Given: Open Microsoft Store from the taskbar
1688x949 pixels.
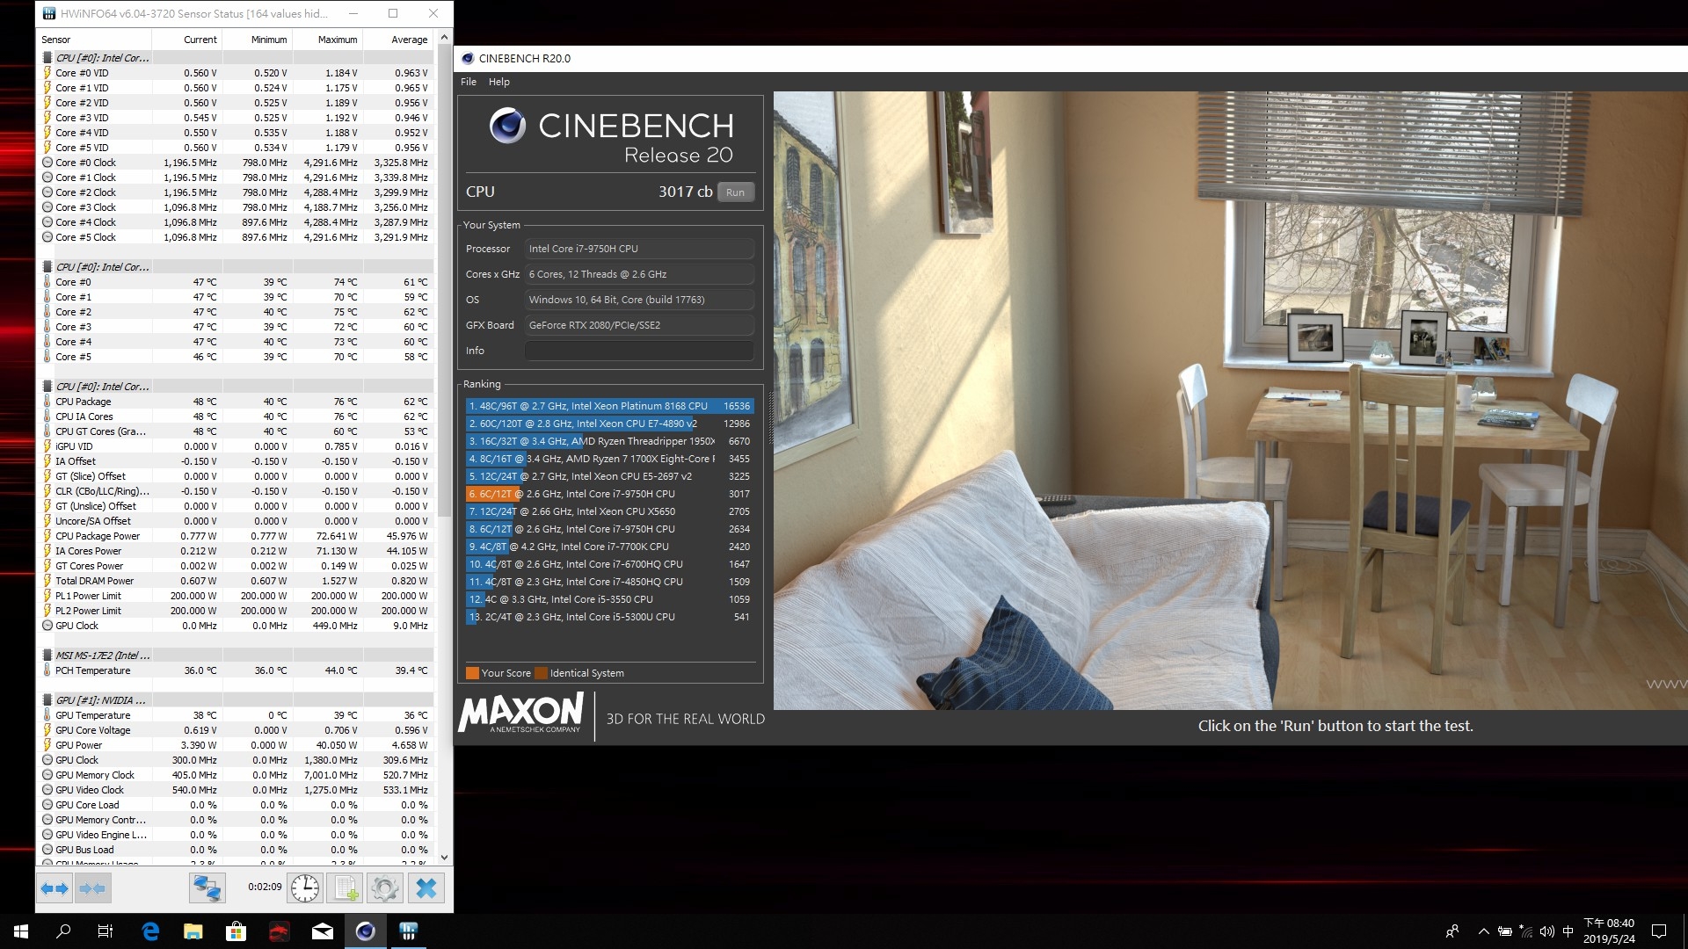Looking at the screenshot, I should [236, 931].
